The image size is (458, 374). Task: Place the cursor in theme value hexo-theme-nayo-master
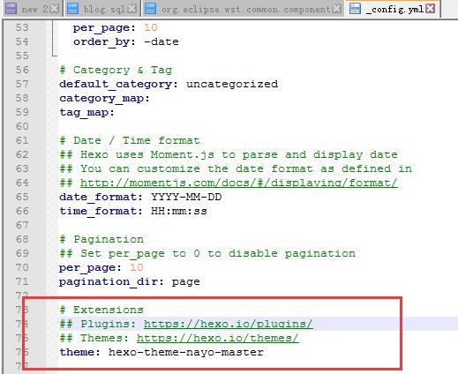click(x=186, y=352)
